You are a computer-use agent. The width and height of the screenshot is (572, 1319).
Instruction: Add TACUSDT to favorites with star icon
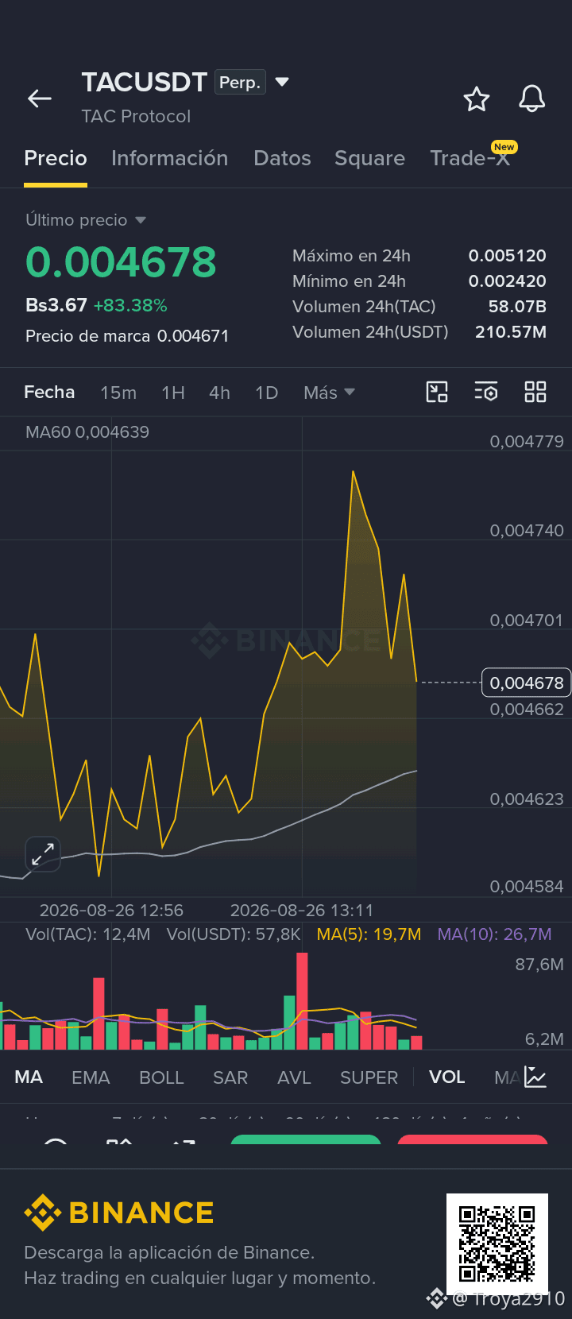point(477,99)
